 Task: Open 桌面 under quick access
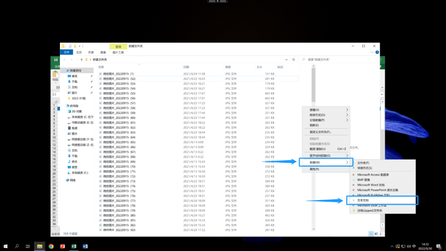[x=74, y=76]
